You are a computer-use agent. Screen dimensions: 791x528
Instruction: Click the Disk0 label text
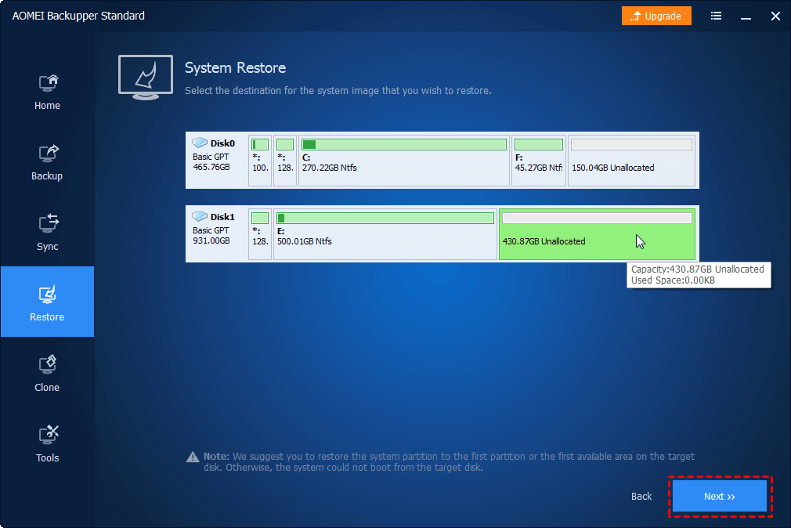pos(222,143)
